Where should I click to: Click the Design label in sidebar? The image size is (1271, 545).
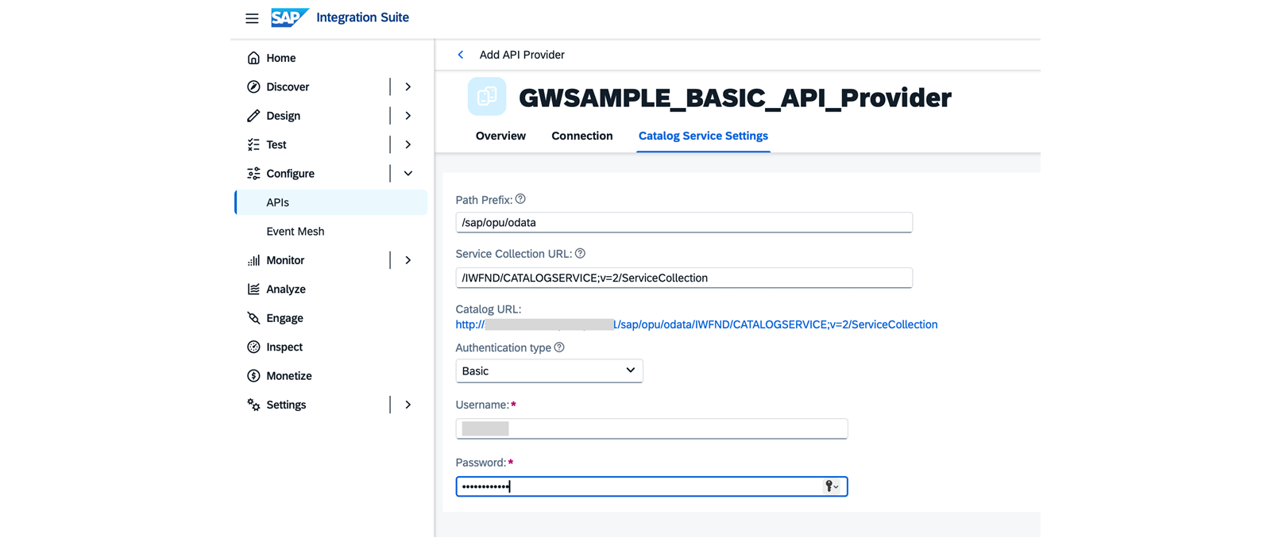point(283,116)
